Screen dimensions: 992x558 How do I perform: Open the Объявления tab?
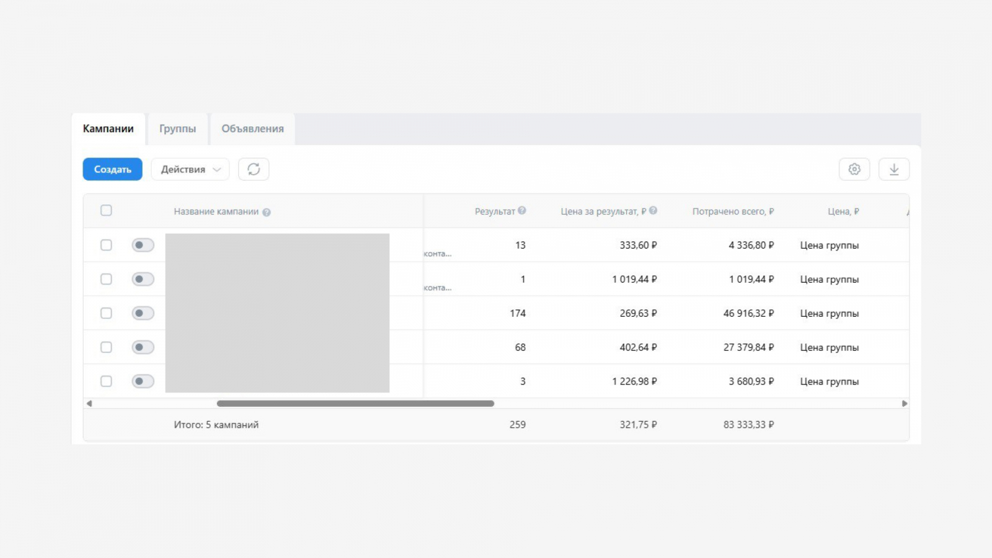pyautogui.click(x=252, y=129)
